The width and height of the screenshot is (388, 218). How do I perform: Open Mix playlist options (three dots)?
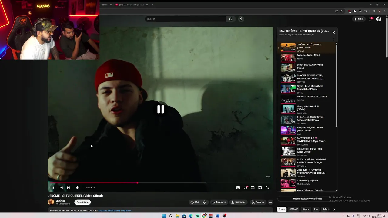334,39
